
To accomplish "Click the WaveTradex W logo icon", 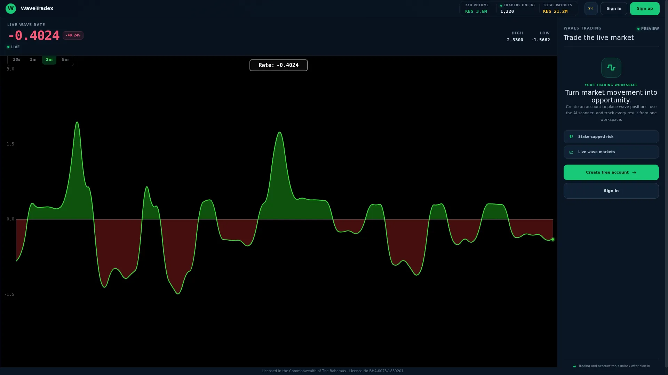I will 11,8.
